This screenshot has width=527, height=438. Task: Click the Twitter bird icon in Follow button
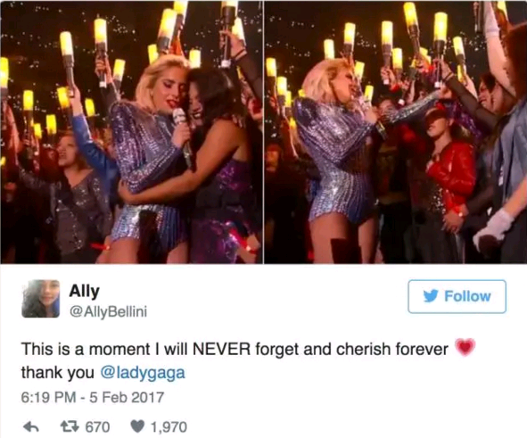(x=431, y=296)
